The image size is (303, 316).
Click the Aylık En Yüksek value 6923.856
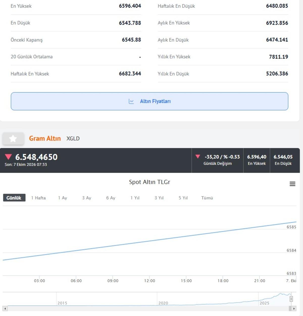[277, 23]
